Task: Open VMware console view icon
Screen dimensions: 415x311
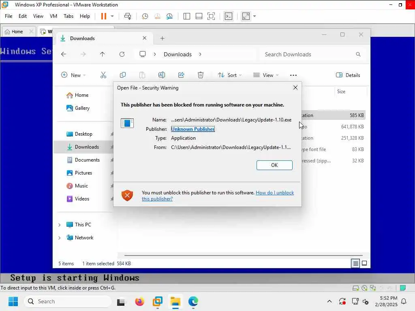Action: (x=229, y=16)
